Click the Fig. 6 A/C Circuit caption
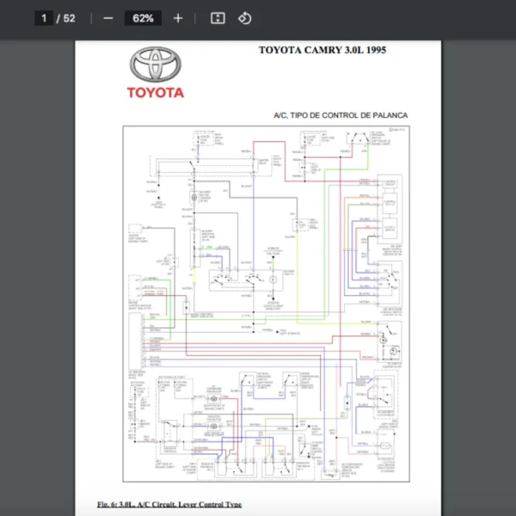 (x=169, y=503)
